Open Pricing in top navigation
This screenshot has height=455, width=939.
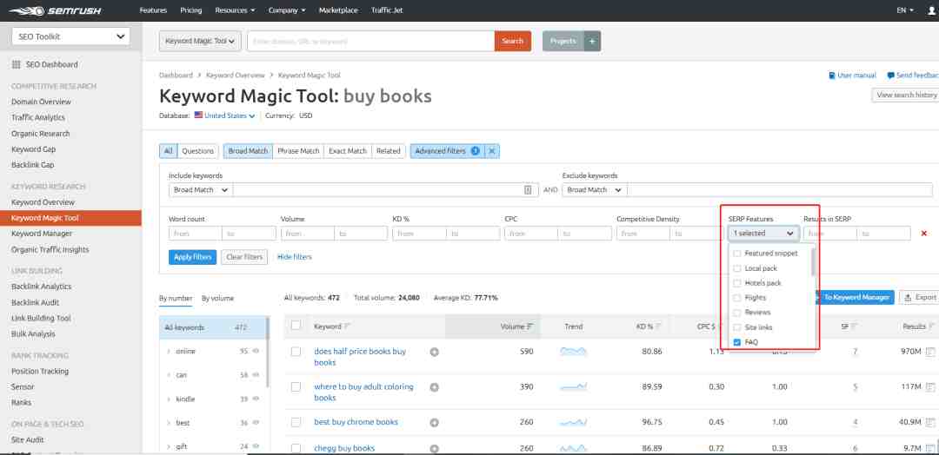191,10
